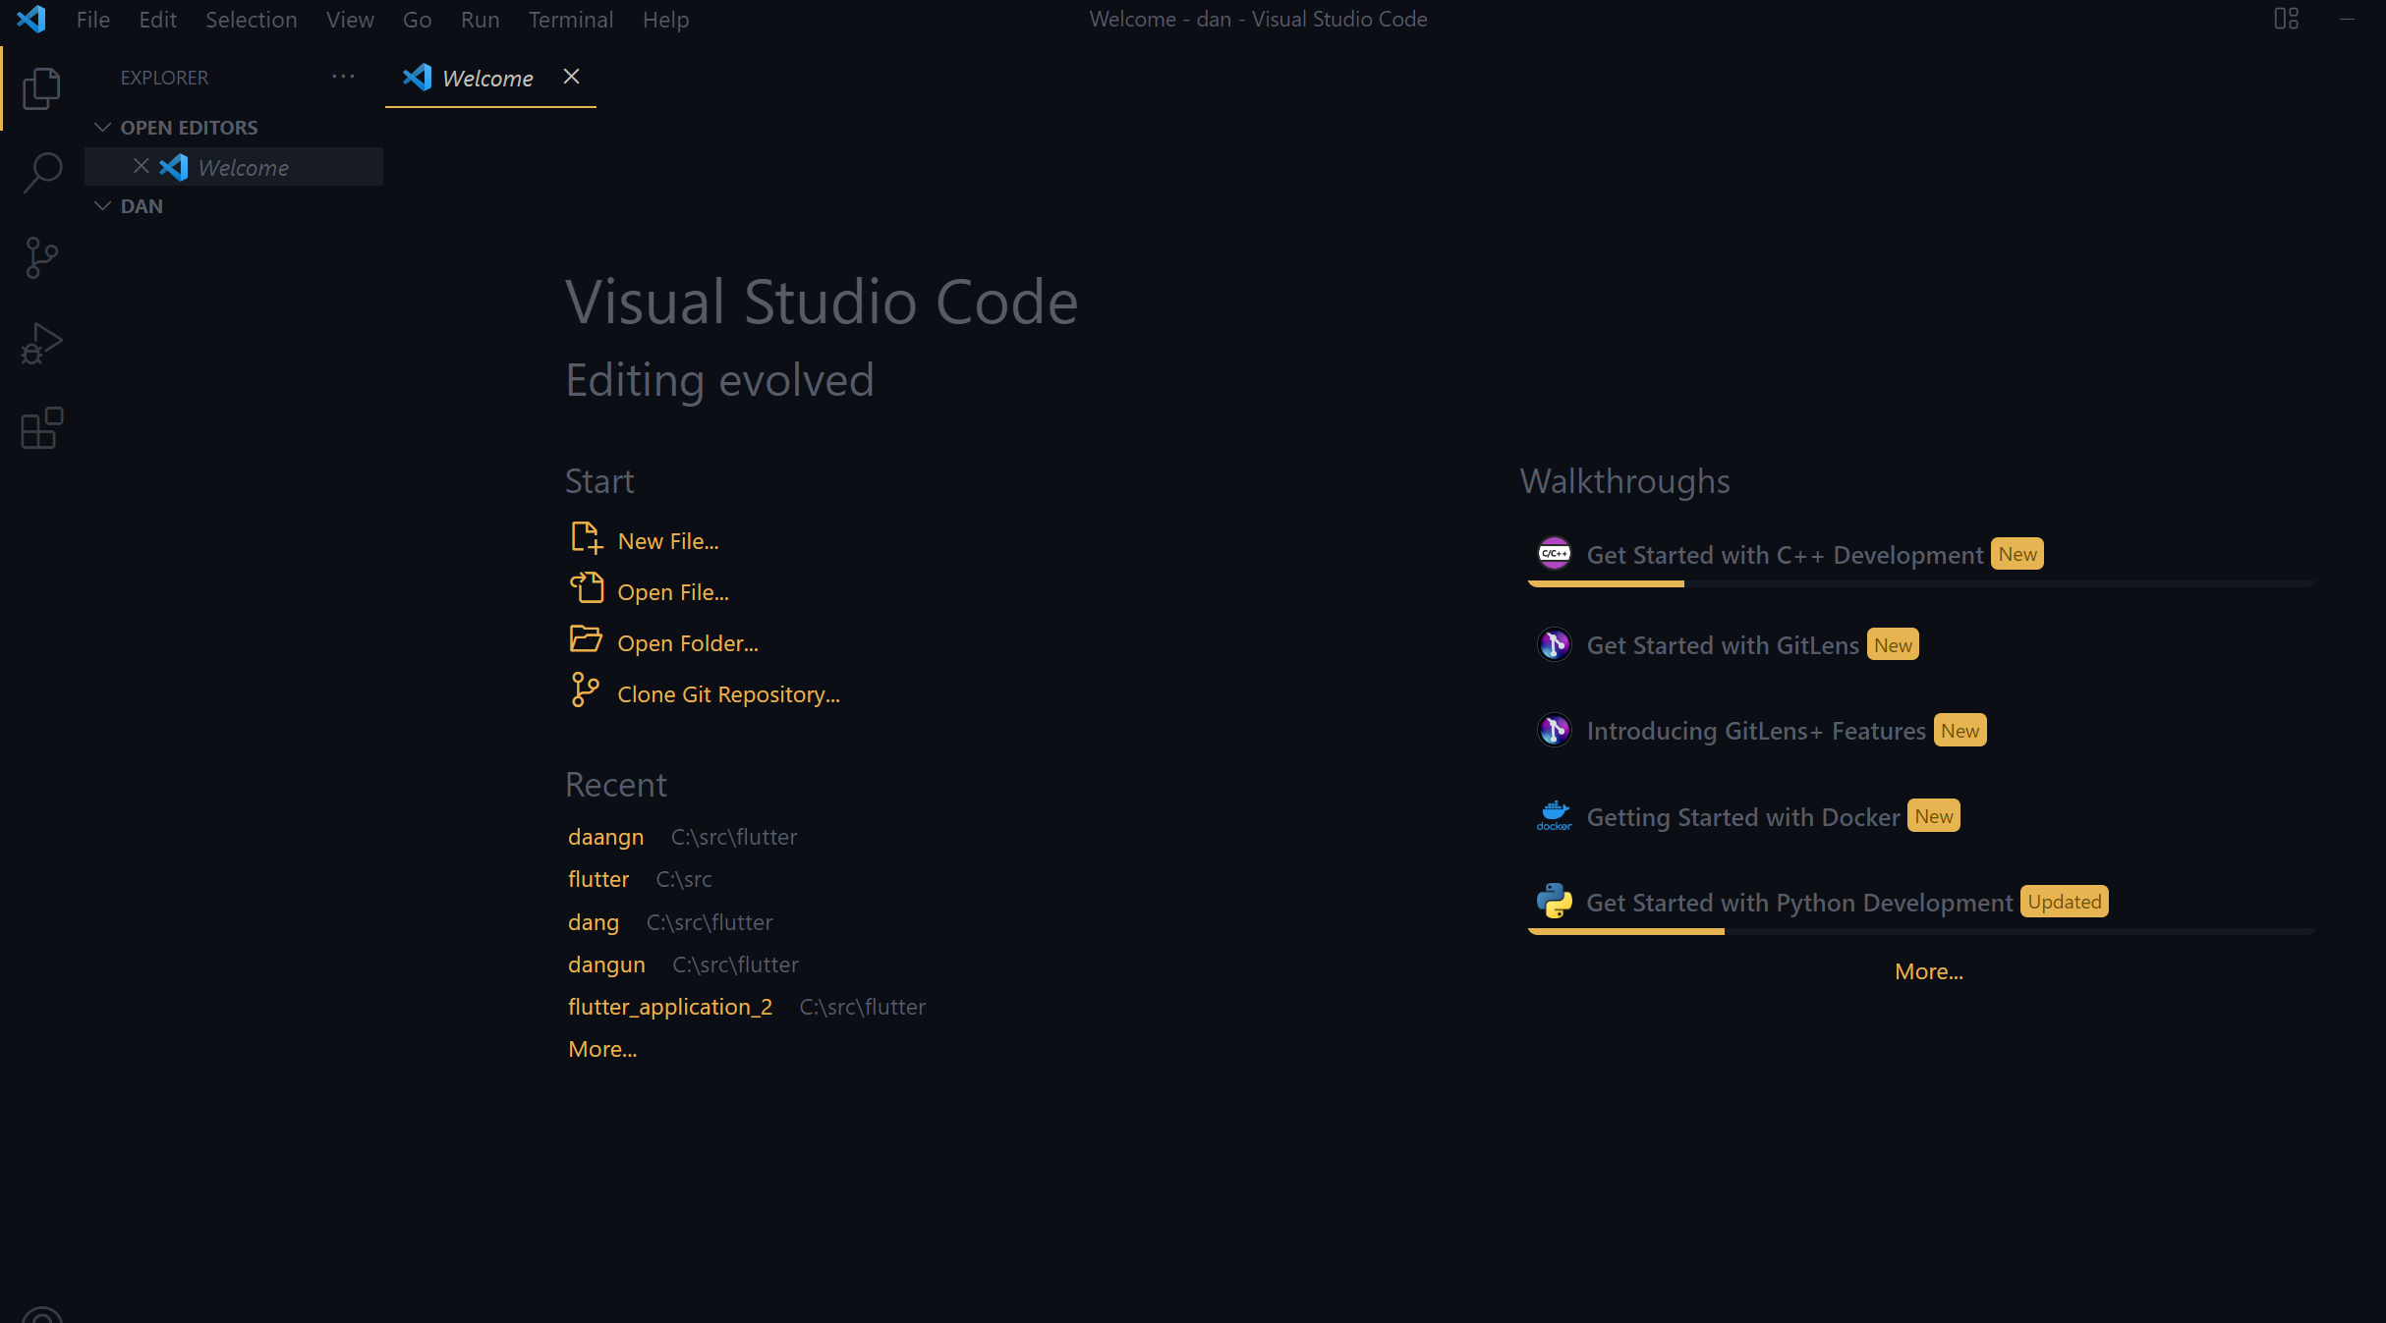Click the New badge on Docker walkthrough

click(x=1933, y=816)
